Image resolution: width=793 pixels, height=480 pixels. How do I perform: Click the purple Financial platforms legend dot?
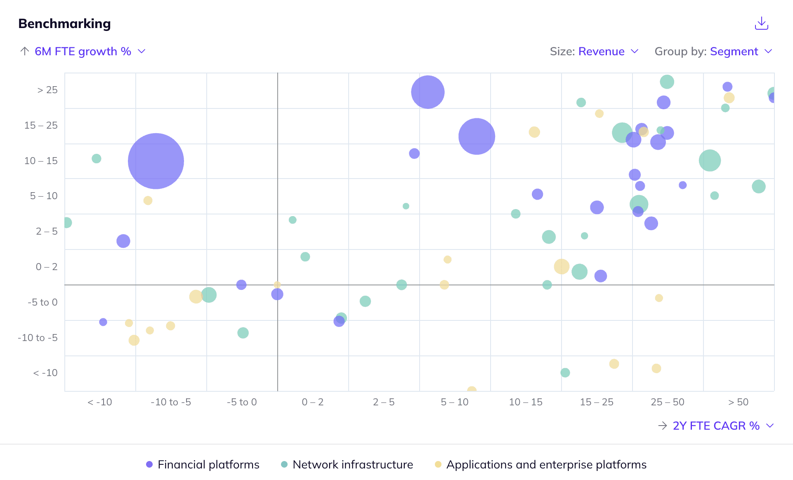tap(149, 464)
